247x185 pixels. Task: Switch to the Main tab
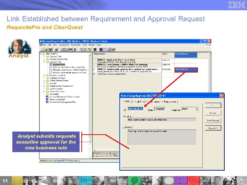[x=126, y=101]
